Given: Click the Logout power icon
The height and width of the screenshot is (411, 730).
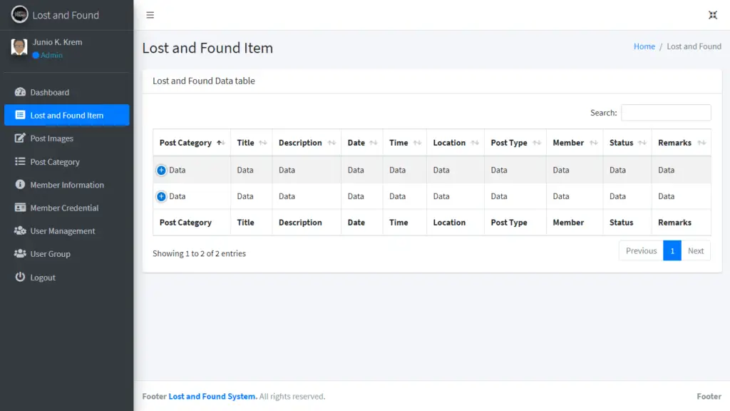Looking at the screenshot, I should click(x=20, y=277).
